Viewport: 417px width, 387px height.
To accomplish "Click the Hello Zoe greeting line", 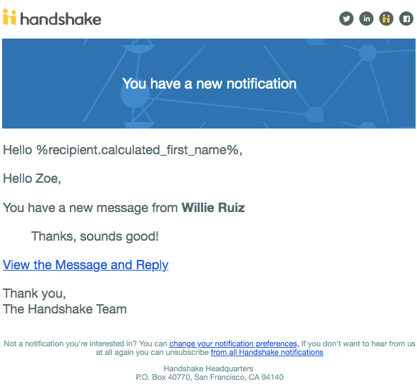I will coord(32,179).
